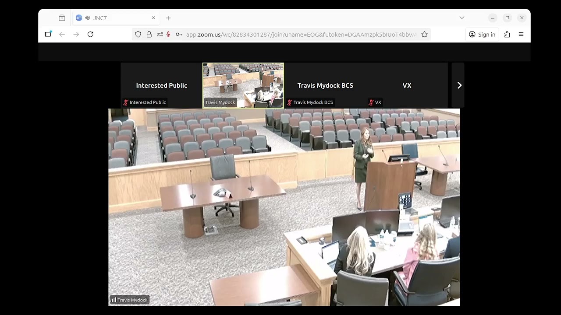Click Travis Mydock BCS muted microphone icon
This screenshot has width=561, height=315.
[x=290, y=102]
